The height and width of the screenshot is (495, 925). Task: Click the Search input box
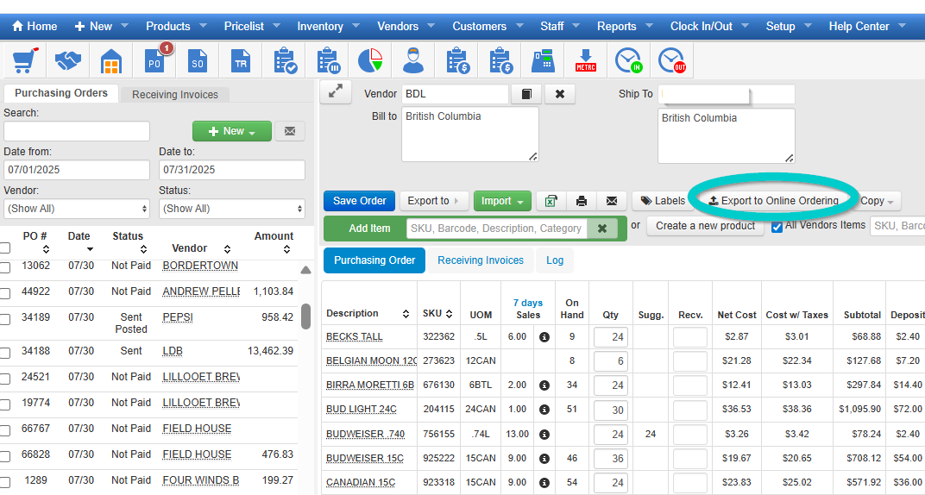[77, 131]
